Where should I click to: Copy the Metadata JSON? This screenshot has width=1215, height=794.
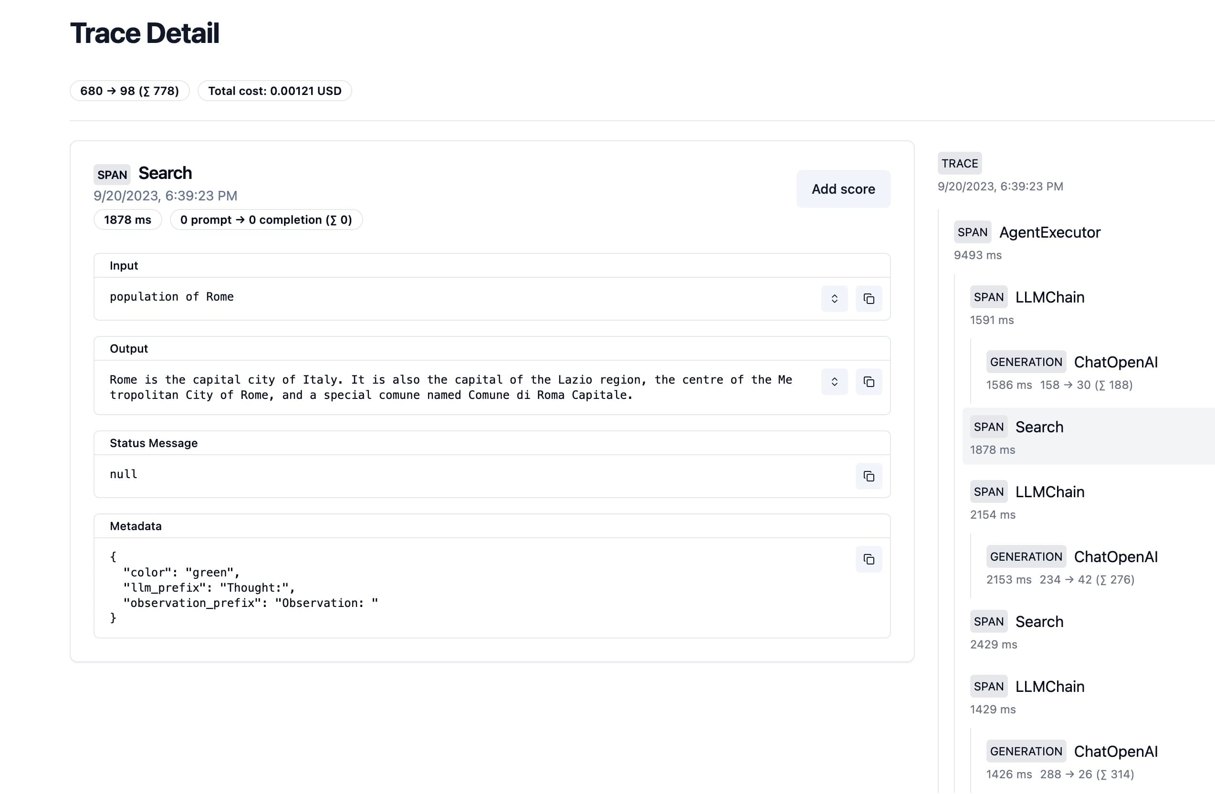869,559
